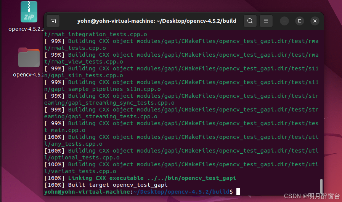342x202 pixels.
Task: Click the terminal prompt cursor
Action: [x=238, y=192]
